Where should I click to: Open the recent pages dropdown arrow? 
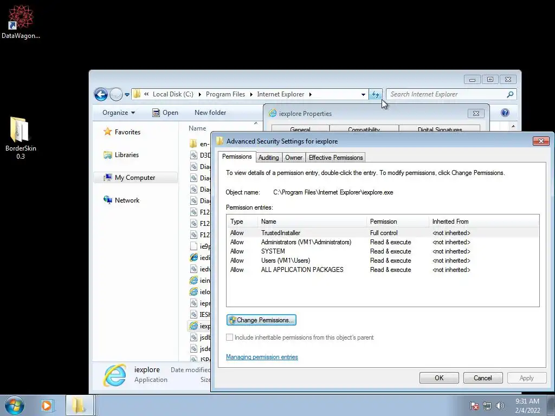click(x=127, y=94)
